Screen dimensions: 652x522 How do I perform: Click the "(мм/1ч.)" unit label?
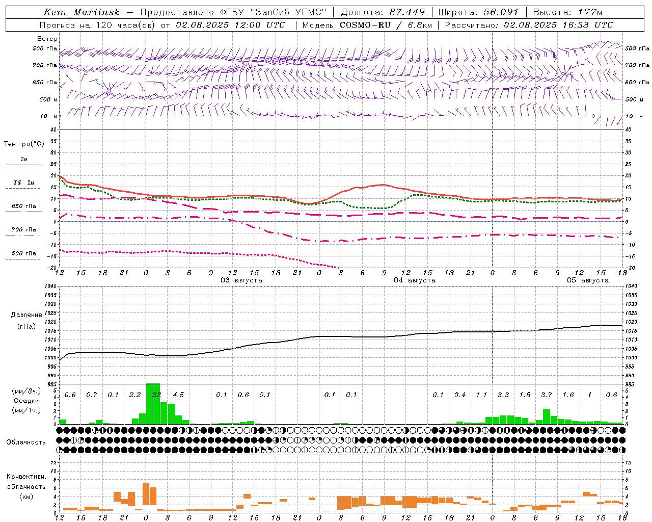pos(26,410)
